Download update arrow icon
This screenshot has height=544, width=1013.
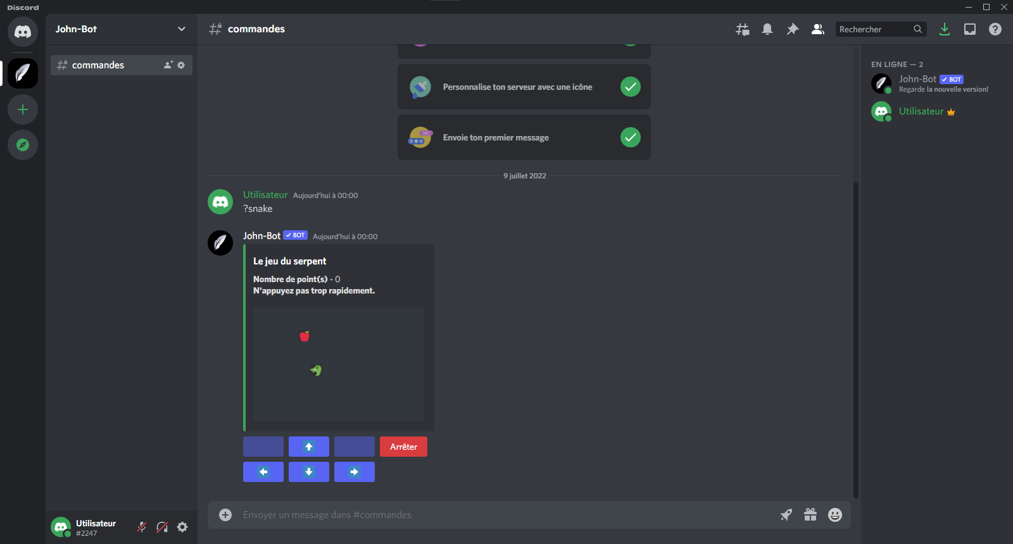pyautogui.click(x=945, y=29)
